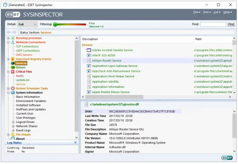Collapse the System Information node
The image size is (238, 164).
point(8,93)
